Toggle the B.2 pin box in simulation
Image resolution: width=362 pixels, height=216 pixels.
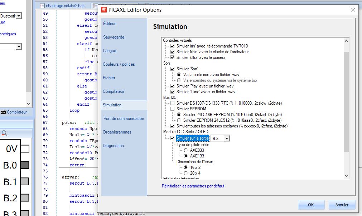25,198
